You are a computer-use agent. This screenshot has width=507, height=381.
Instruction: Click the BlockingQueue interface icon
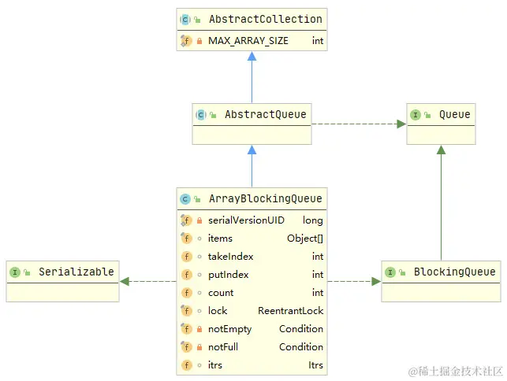390,272
